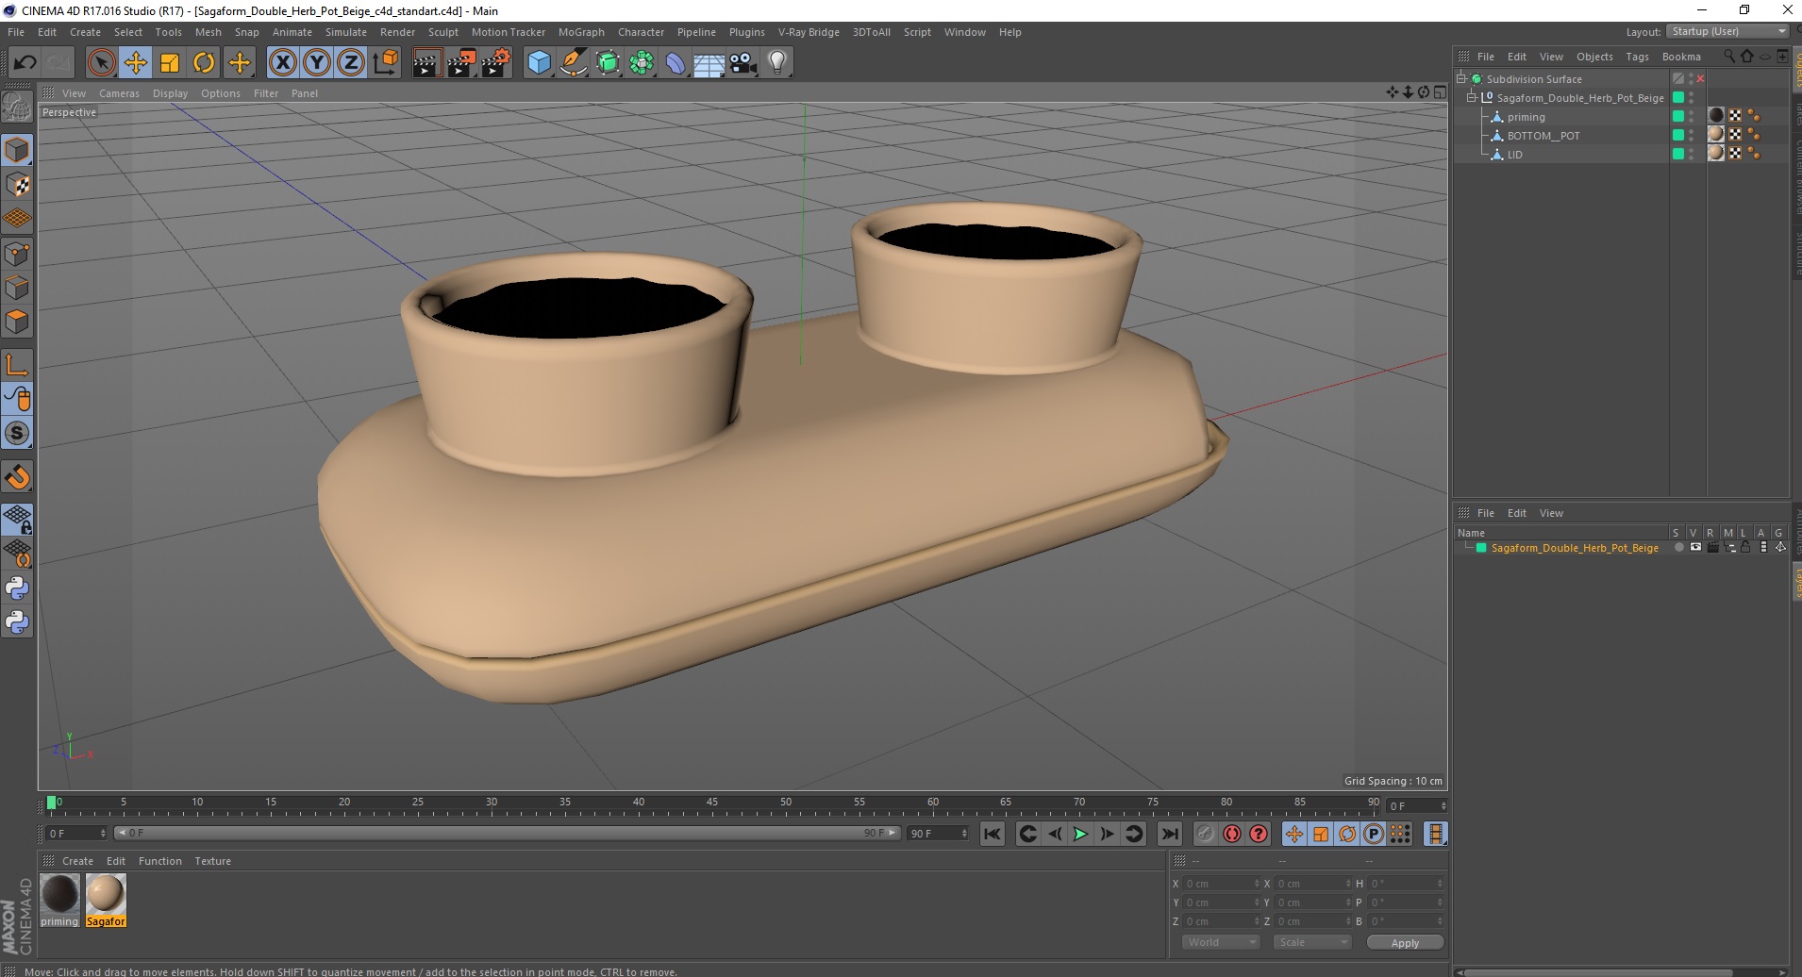Select the priming material thumbnail
This screenshot has height=977, width=1802.
click(59, 894)
